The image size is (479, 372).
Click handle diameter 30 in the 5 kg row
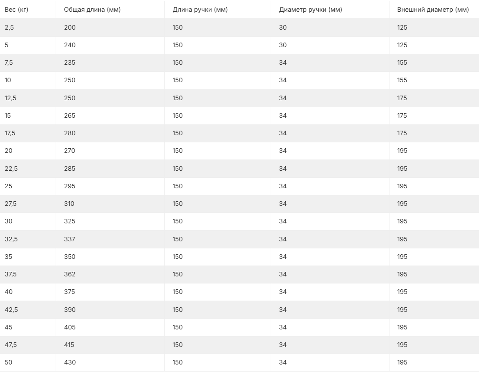283,45
